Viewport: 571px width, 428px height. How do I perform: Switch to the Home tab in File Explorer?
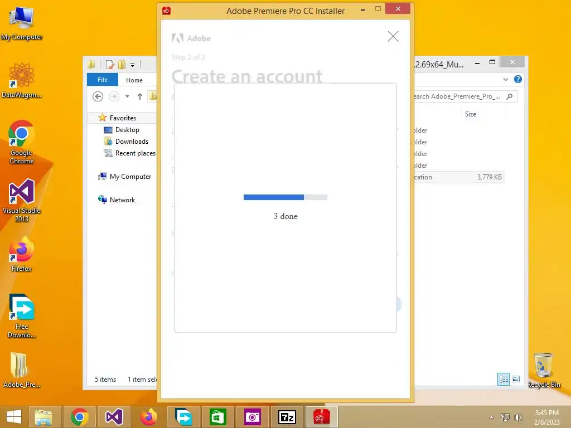[134, 80]
